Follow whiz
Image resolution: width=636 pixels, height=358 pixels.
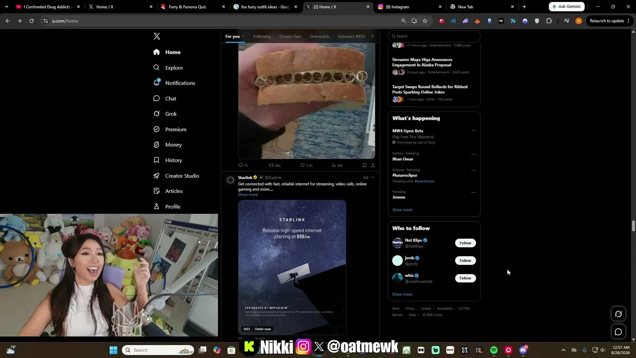tap(466, 278)
